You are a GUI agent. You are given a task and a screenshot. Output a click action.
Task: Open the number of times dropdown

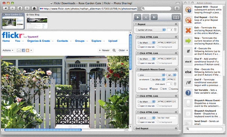(151, 30)
